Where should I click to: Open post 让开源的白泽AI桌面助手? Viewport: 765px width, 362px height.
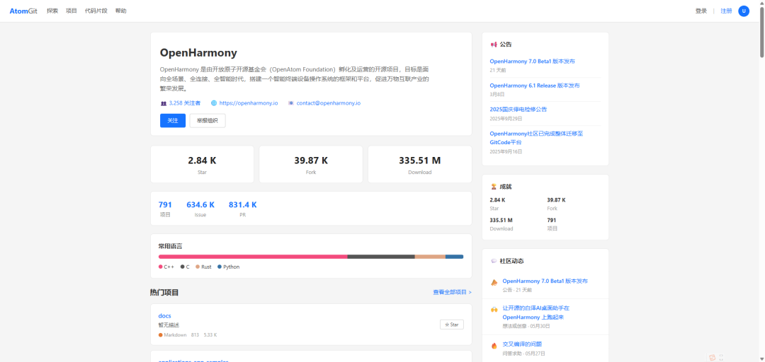pos(536,313)
